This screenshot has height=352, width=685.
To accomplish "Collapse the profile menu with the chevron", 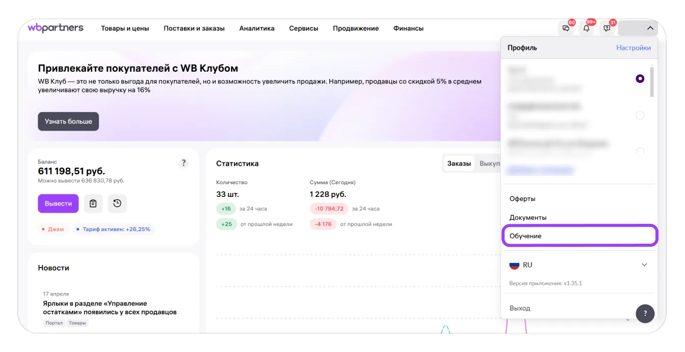I will tap(650, 28).
